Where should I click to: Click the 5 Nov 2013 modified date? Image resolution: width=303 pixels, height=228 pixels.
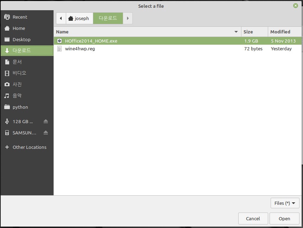click(283, 41)
